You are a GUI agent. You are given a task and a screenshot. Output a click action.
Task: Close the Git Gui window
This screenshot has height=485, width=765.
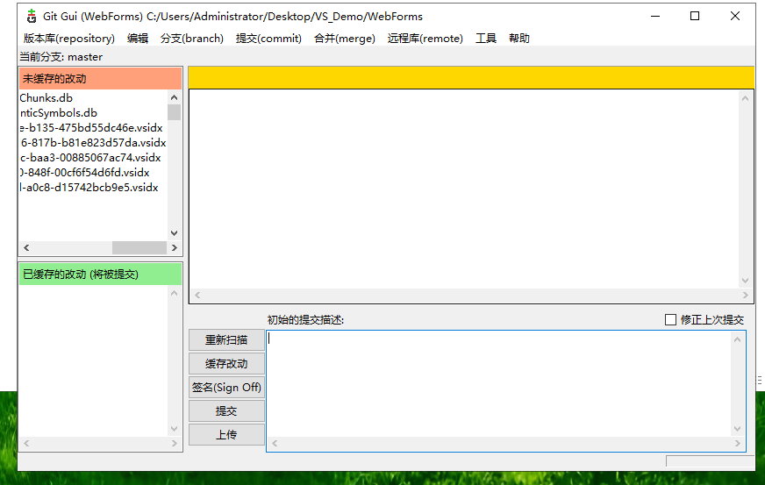pyautogui.click(x=735, y=16)
